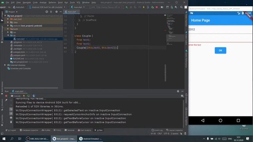The width and height of the screenshot is (253, 142).
Task: Click the AVD Manager phone icon in toolbar
Action: (x=172, y=7)
